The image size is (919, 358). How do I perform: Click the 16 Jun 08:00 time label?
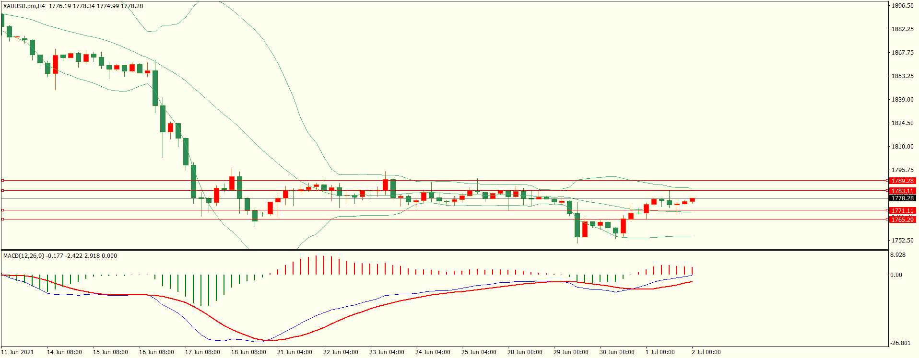click(156, 352)
